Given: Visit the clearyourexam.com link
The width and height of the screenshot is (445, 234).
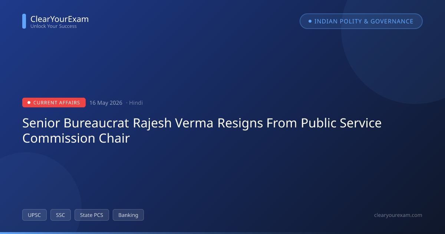Looking at the screenshot, I should pos(398,215).
